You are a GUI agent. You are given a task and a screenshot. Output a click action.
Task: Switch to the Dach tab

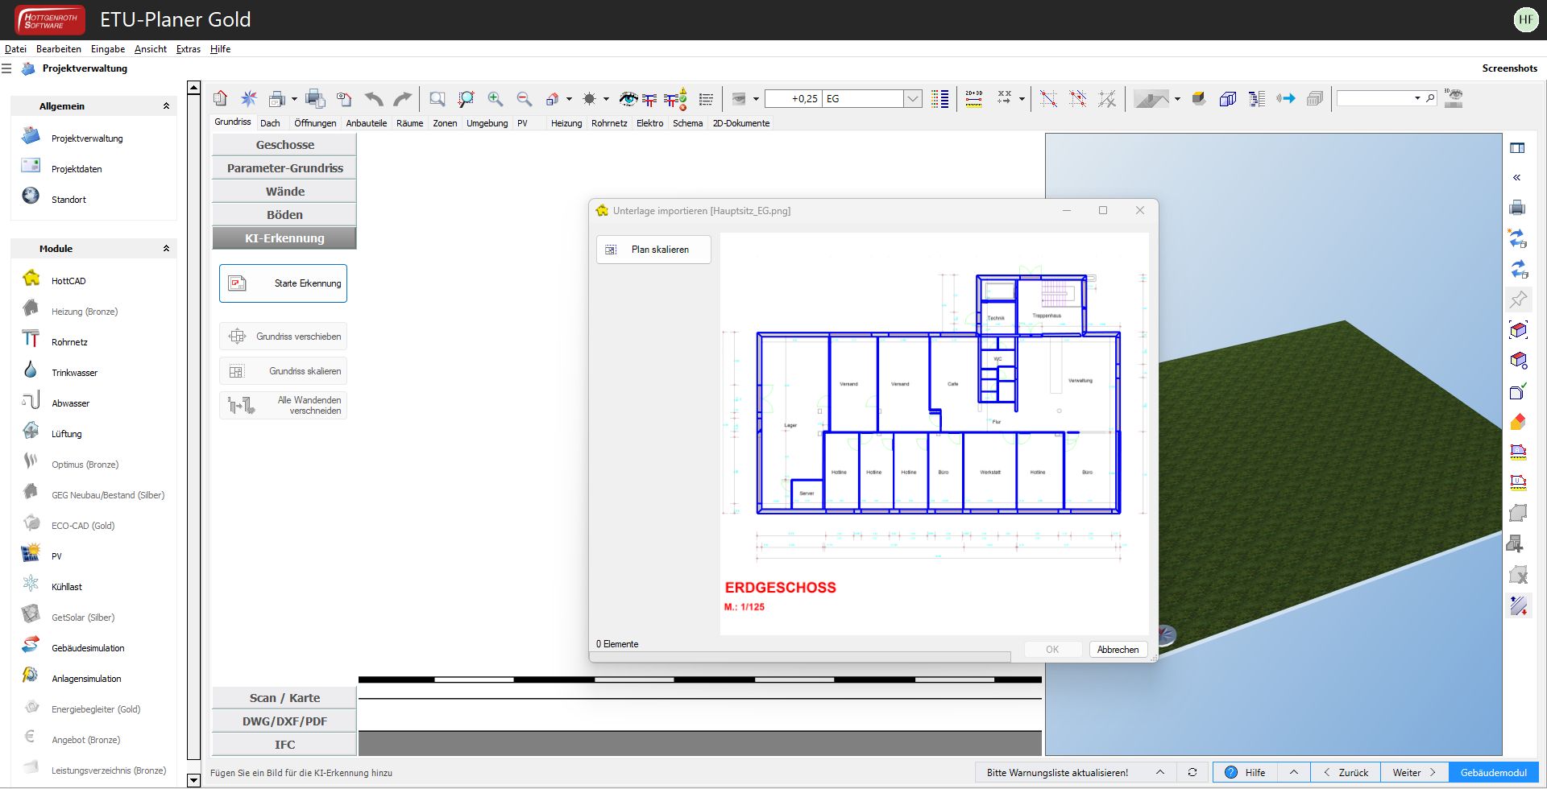(270, 123)
